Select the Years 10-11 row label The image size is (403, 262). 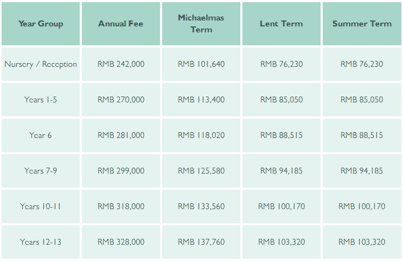tap(40, 206)
